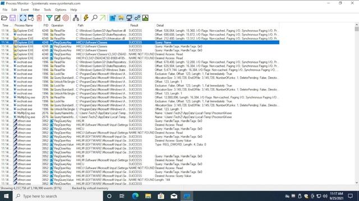
Task: Toggle Show Network Activity
Action: click(129, 18)
